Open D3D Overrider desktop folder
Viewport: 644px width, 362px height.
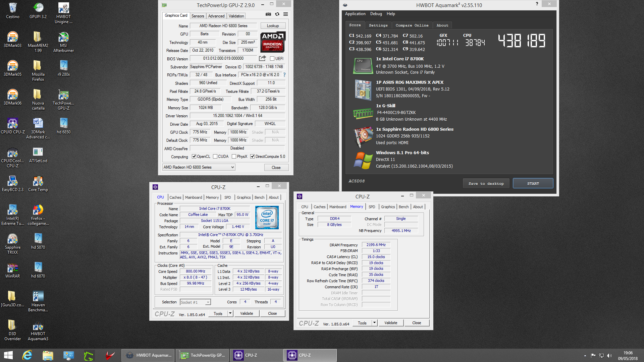click(12, 330)
